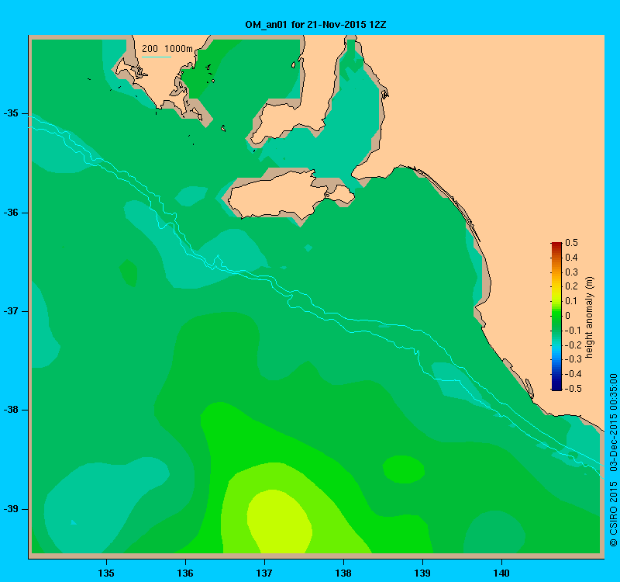
Task: Click the height anomaly color bar
Action: 556,317
